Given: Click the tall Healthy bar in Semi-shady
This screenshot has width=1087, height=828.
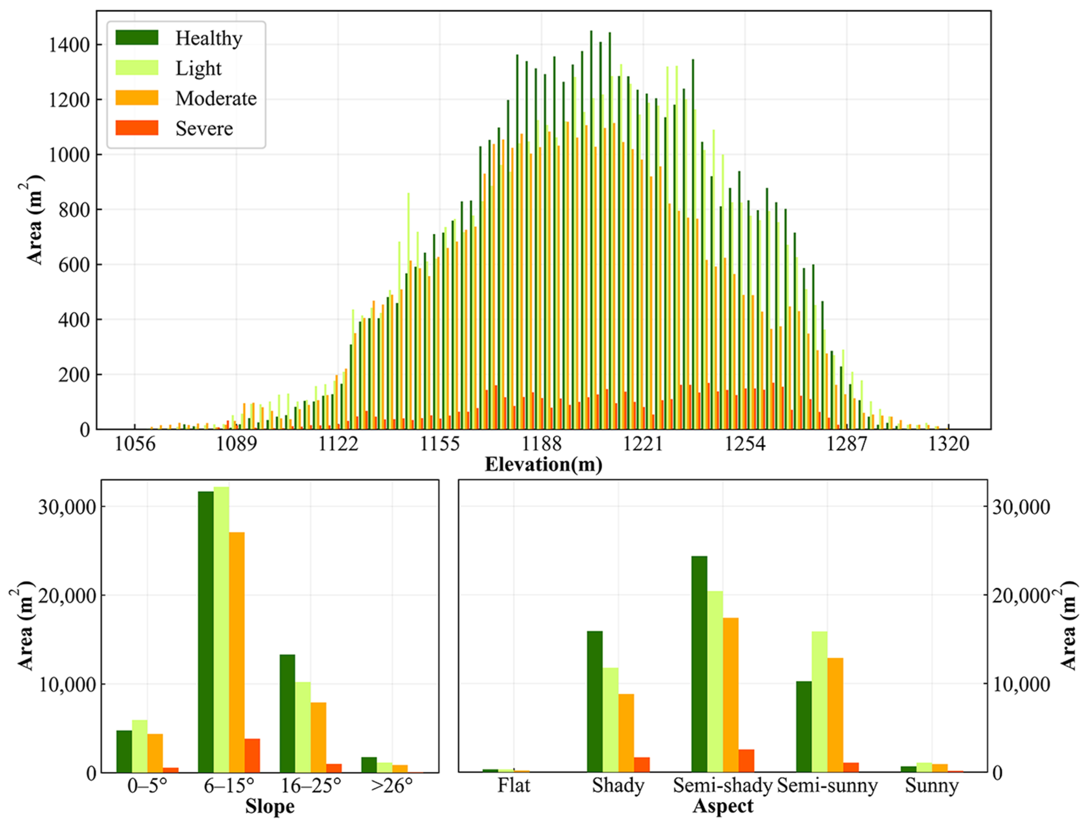Looking at the screenshot, I should 699,664.
